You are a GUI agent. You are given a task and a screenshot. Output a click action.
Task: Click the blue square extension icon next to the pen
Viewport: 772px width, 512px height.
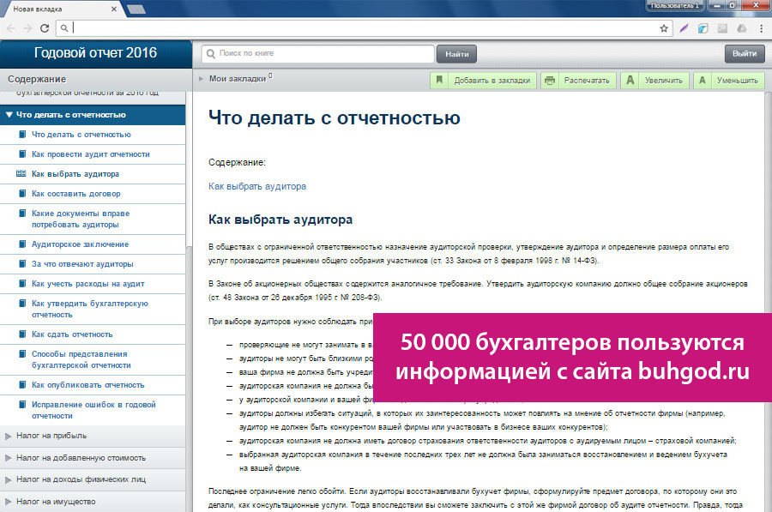pyautogui.click(x=703, y=28)
